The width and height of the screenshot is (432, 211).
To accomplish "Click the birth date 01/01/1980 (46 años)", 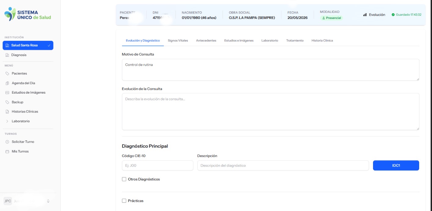I will (199, 18).
